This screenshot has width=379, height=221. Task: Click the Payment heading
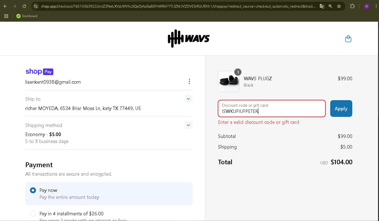39,165
